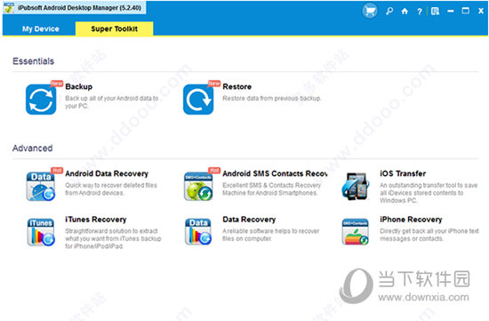Open the shopping cart purchase icon
489x321 pixels.
[x=370, y=12]
